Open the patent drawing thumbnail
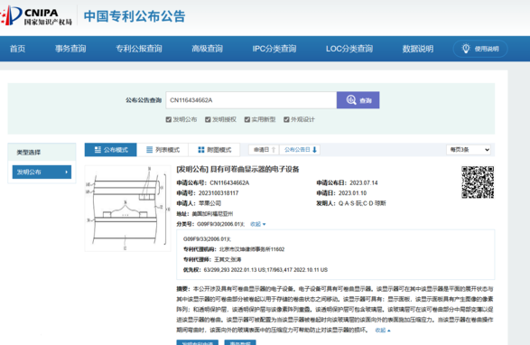The image size is (530, 345). [128, 209]
